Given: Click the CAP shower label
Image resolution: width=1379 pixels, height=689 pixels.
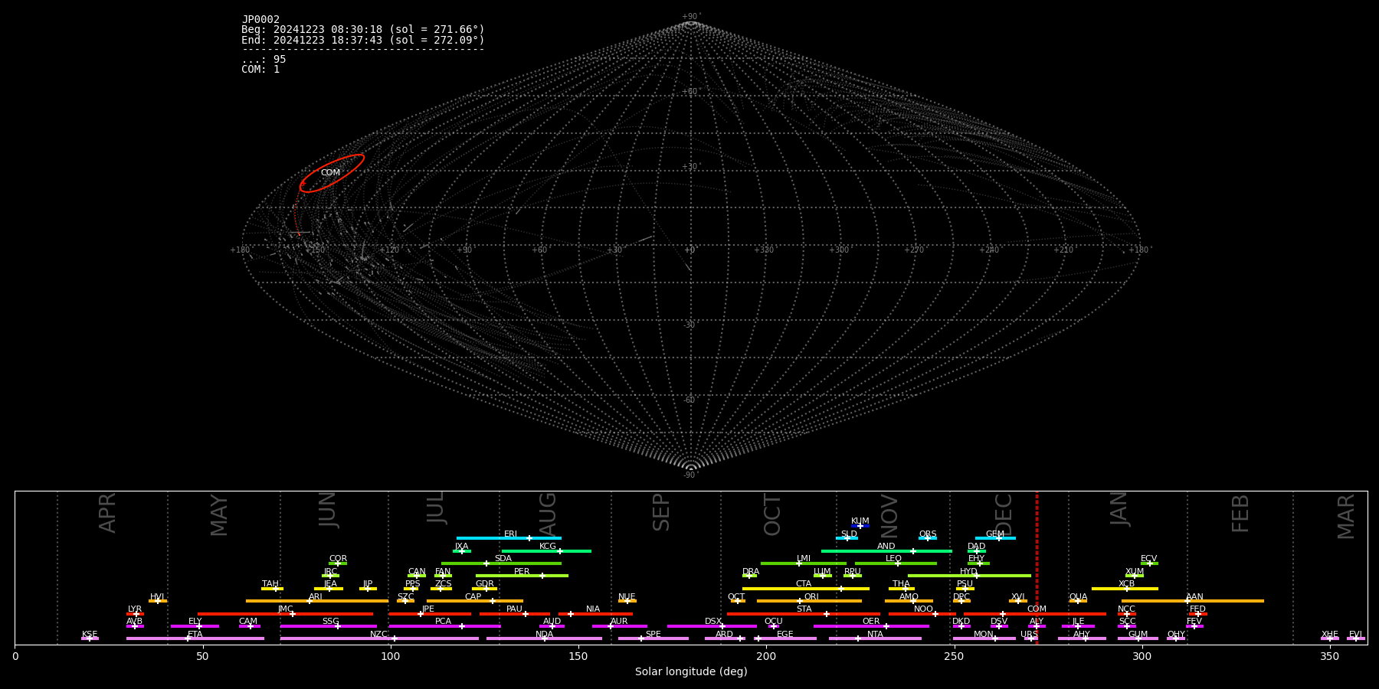Looking at the screenshot, I should 473,597.
